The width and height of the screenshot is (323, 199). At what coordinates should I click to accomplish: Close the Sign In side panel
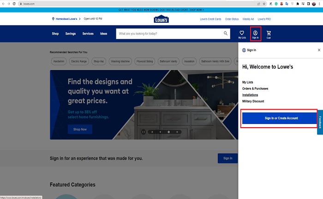tap(319, 50)
